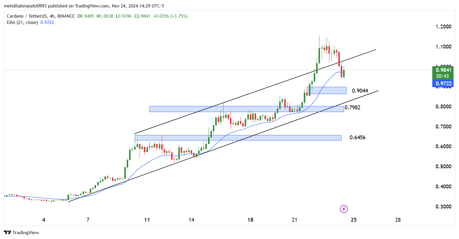The width and height of the screenshot is (459, 239).
Task: Click the H1.0038 high value
Action: (105, 16)
